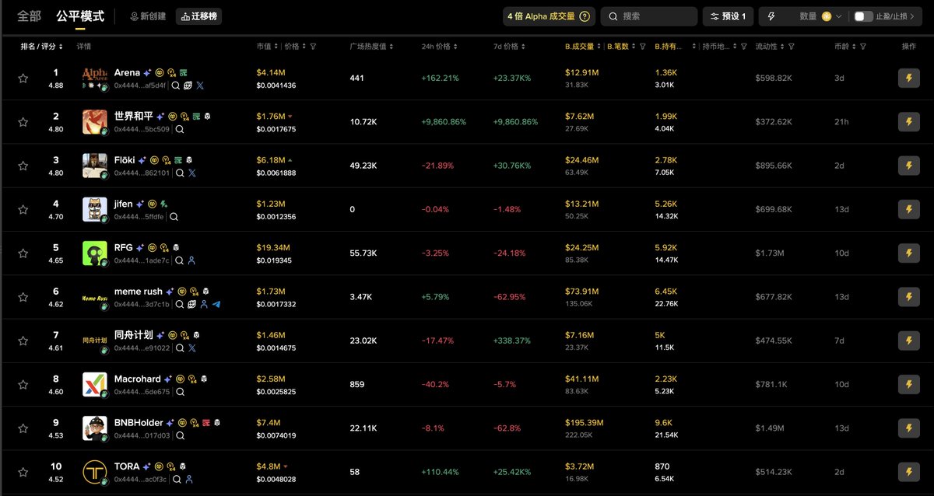Open the 预设 1 preset button
Viewport: 934px width, 496px height.
(x=728, y=16)
